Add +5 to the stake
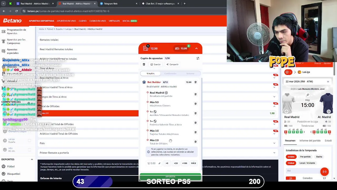337x190 pixels. point(167,163)
